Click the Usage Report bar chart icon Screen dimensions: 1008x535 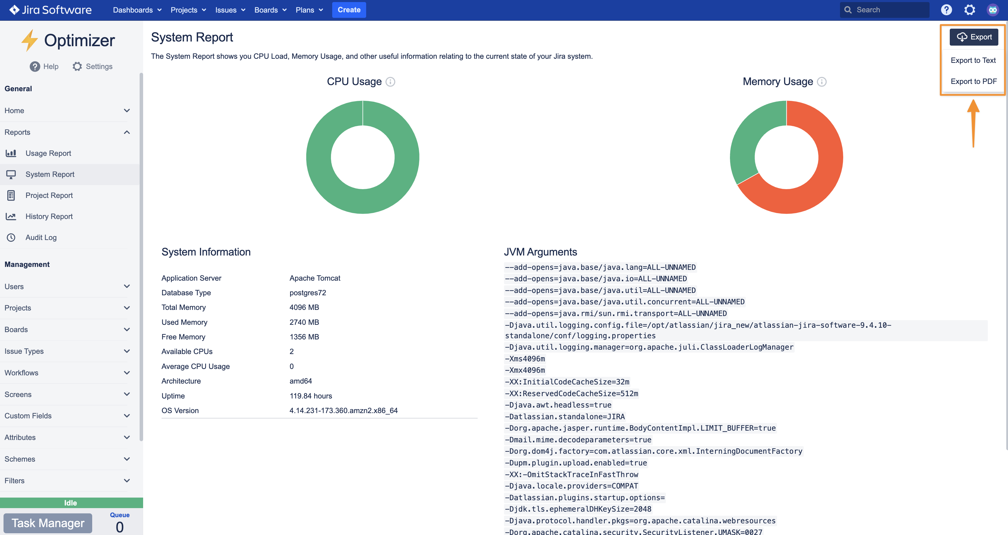click(11, 153)
